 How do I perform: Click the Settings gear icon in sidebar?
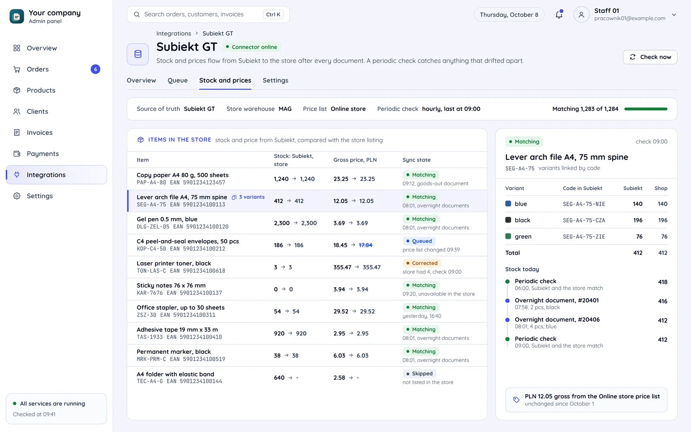(17, 196)
